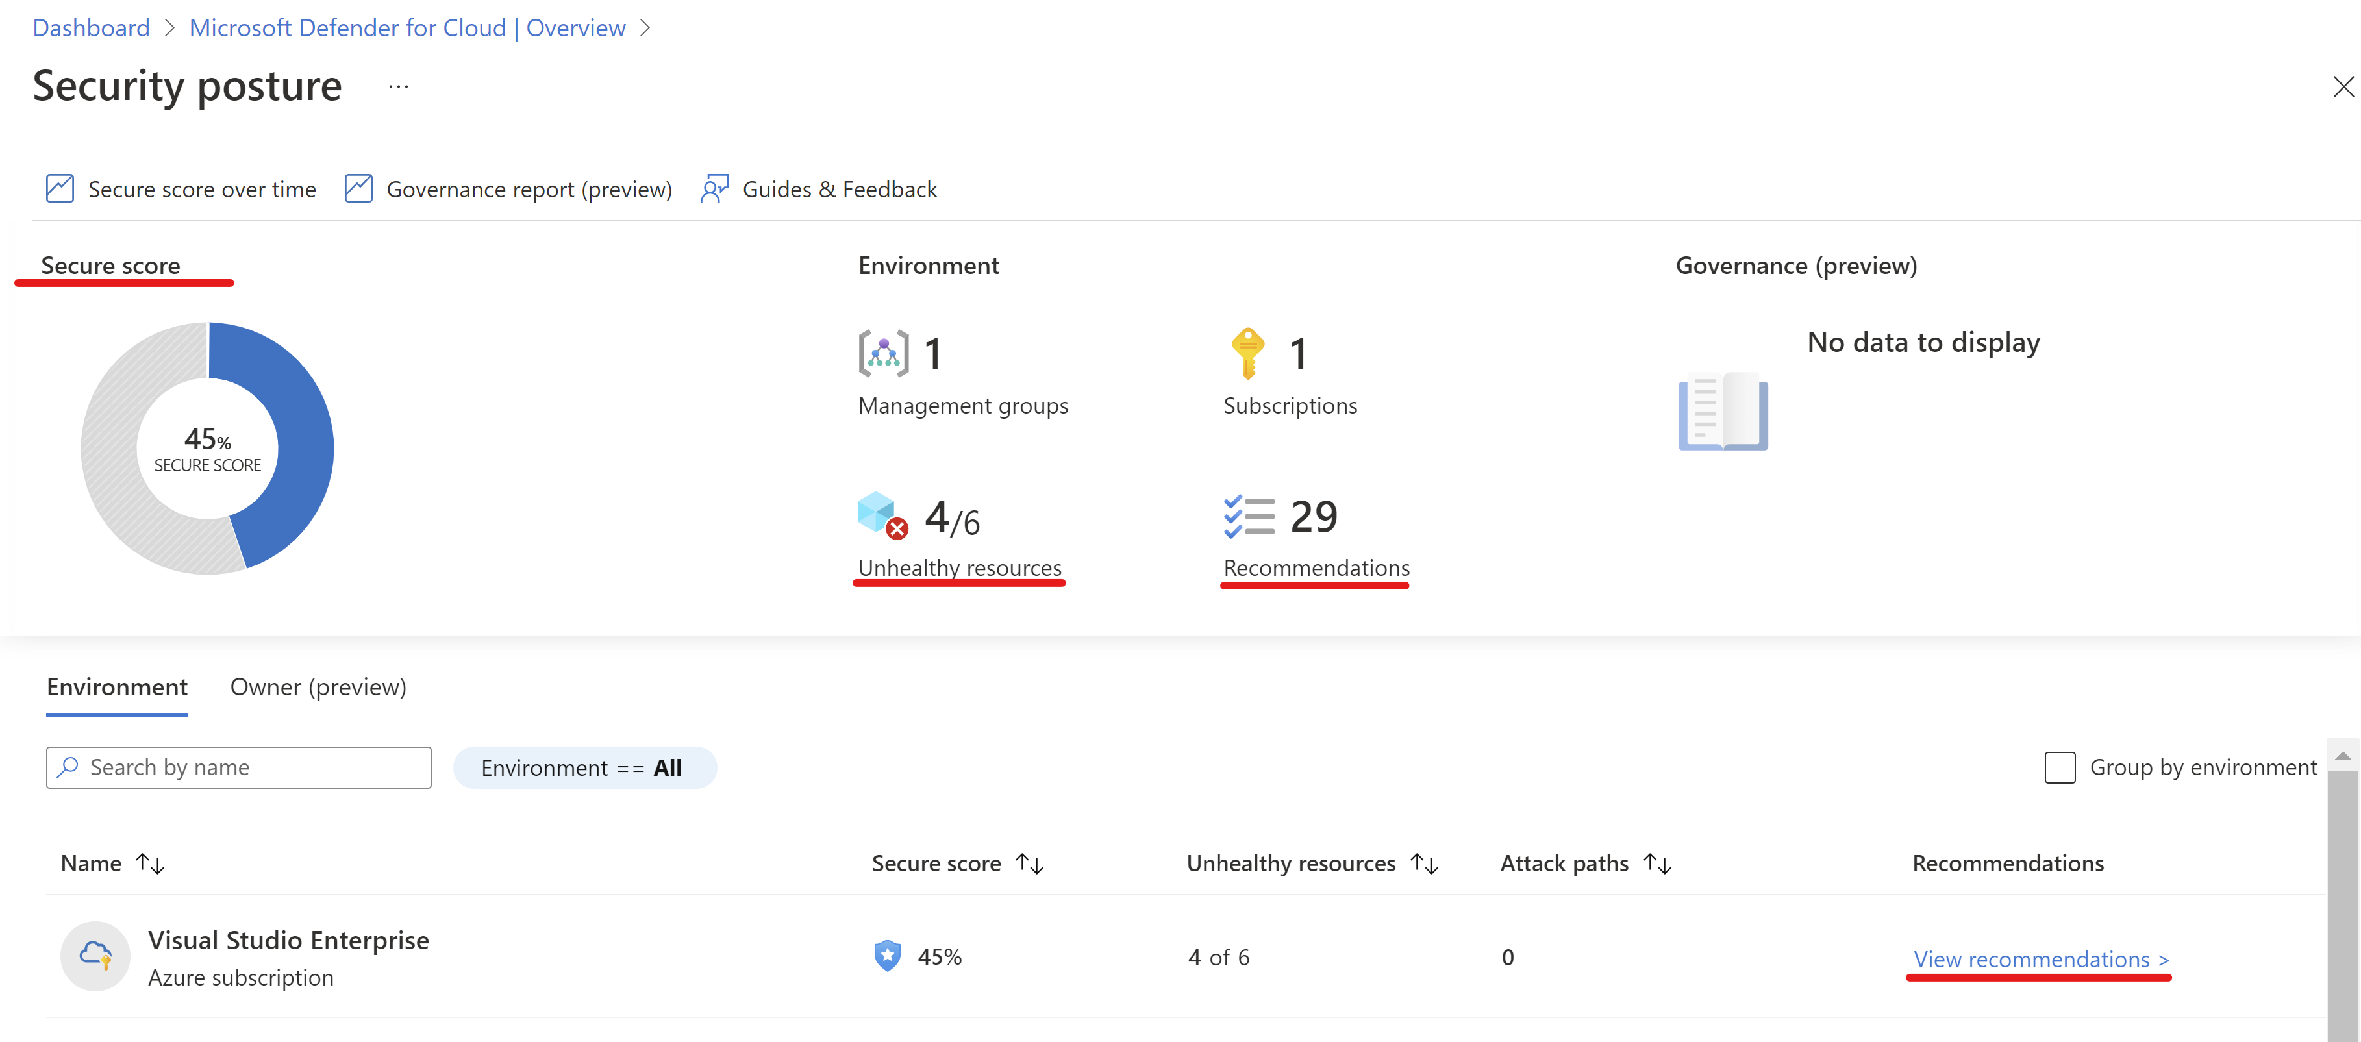Screen dimensions: 2361x1042
Task: Open the Environment == All filter
Action: [x=585, y=767]
